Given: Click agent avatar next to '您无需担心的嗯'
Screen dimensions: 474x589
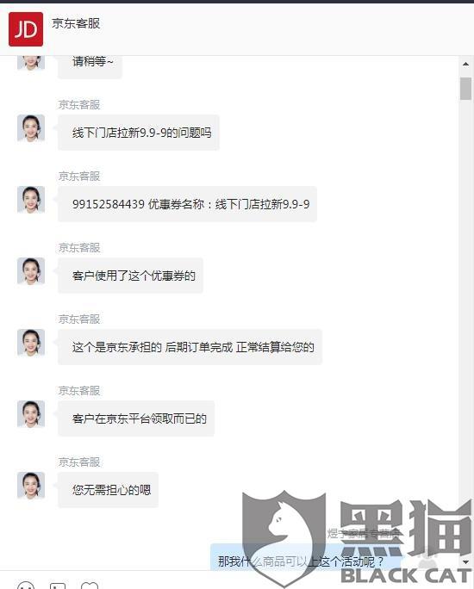Looking at the screenshot, I should click(31, 486).
